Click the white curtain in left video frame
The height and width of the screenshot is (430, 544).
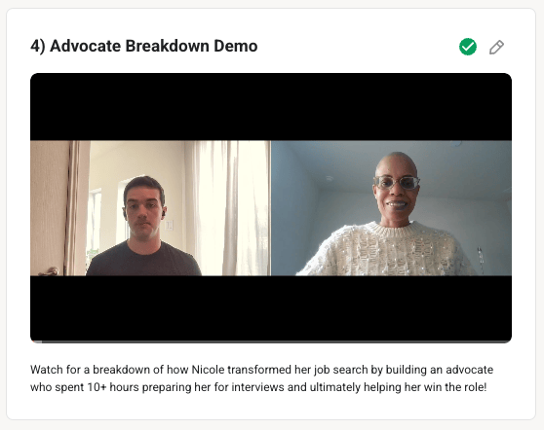click(x=229, y=208)
